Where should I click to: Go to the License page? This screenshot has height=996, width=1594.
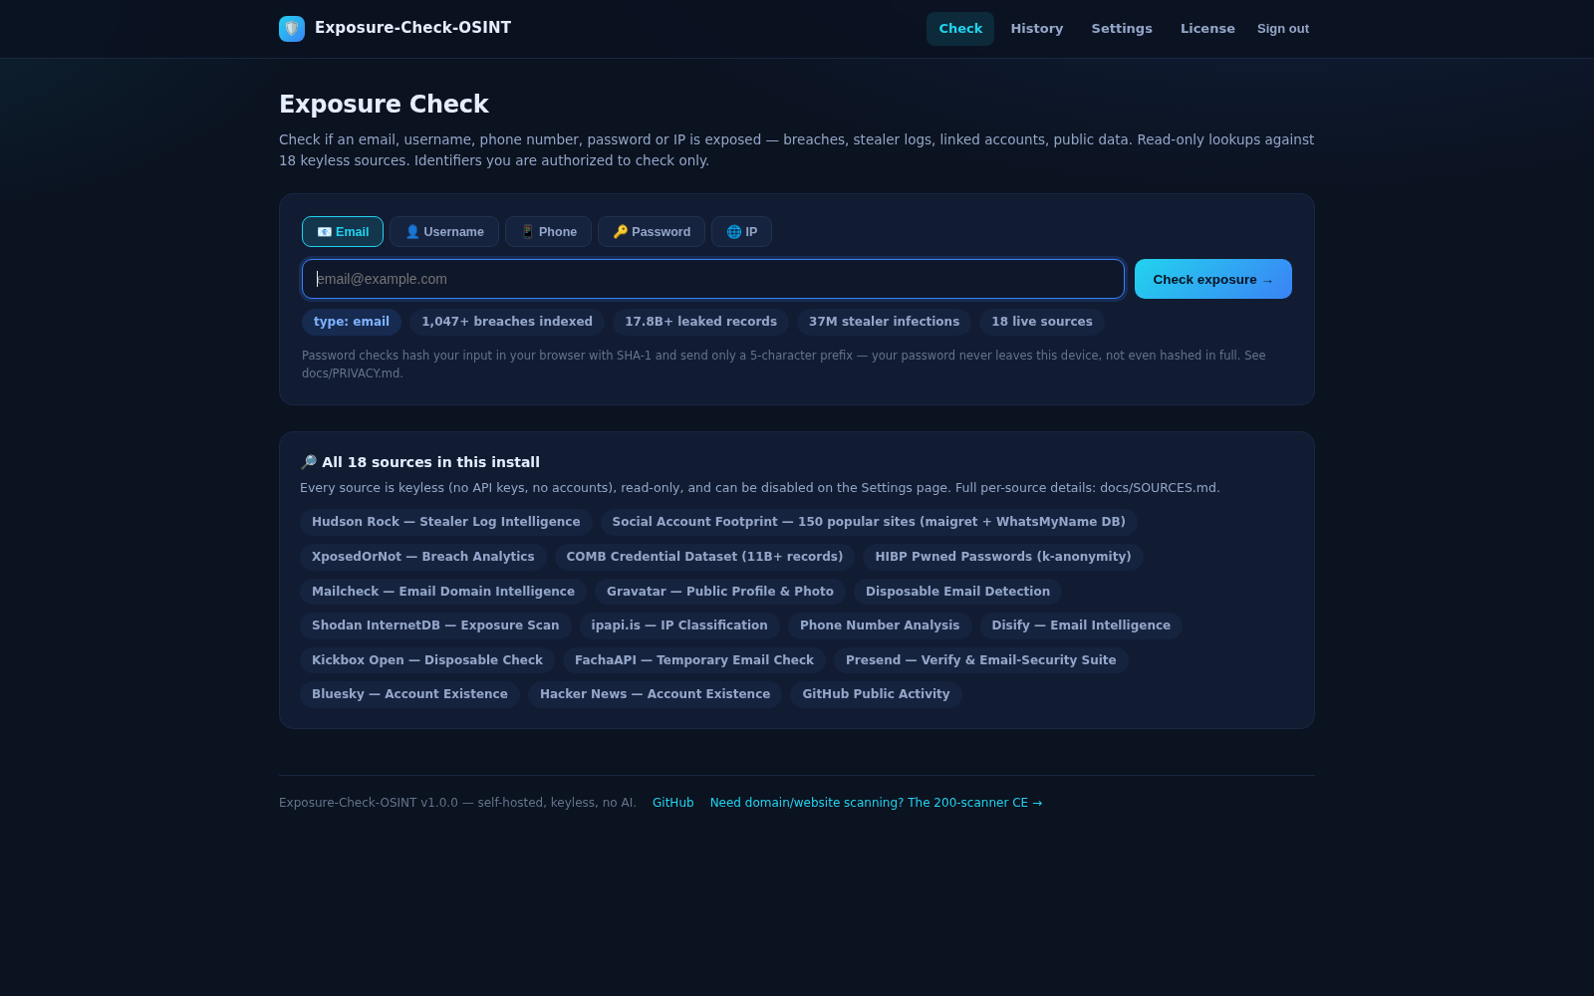[x=1207, y=29]
